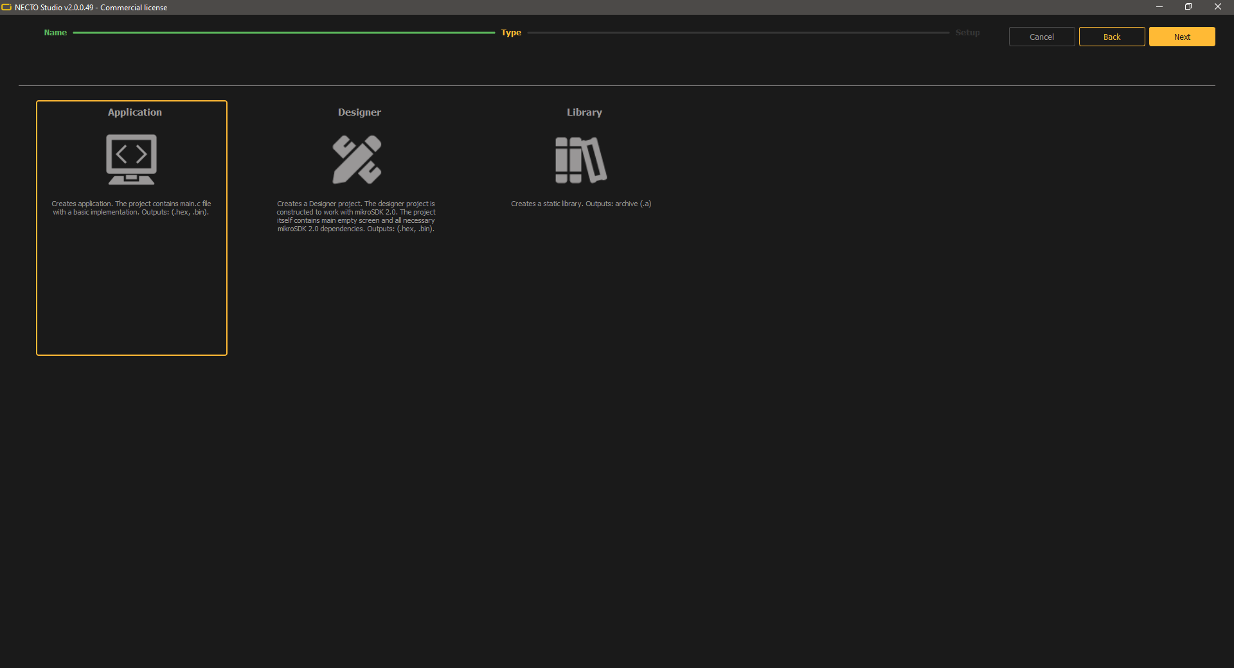1234x668 pixels.
Task: Click the static library description text
Action: tap(581, 204)
